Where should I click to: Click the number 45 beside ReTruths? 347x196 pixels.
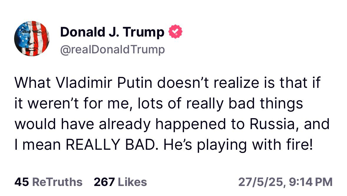tap(22, 182)
